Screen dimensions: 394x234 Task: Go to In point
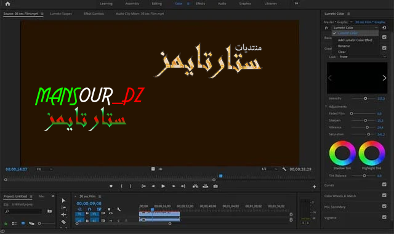pos(143,186)
